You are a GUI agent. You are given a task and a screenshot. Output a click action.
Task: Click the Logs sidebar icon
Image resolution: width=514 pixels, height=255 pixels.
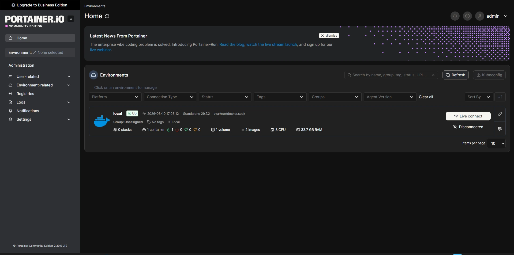(10, 102)
